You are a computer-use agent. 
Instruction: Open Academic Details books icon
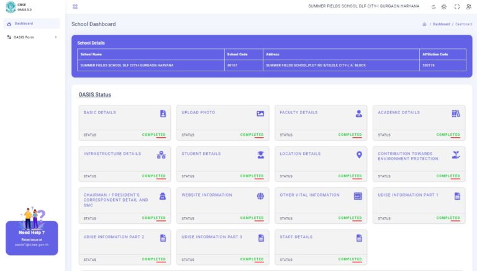click(x=456, y=113)
